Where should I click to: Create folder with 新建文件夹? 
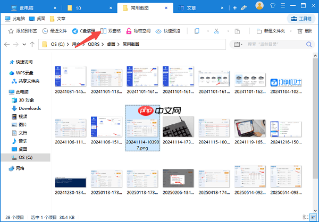271,31
